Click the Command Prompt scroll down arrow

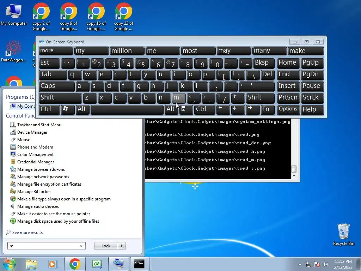coord(294,176)
